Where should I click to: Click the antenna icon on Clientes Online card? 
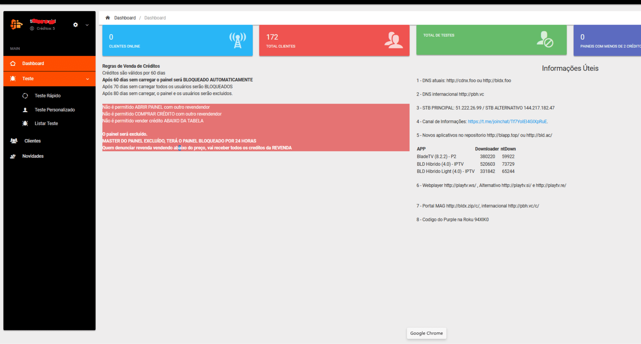coord(237,40)
